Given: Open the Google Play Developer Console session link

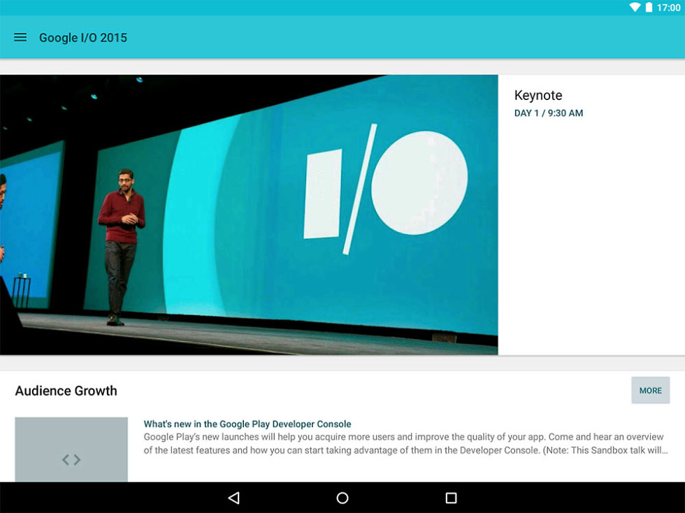Looking at the screenshot, I should [x=247, y=424].
